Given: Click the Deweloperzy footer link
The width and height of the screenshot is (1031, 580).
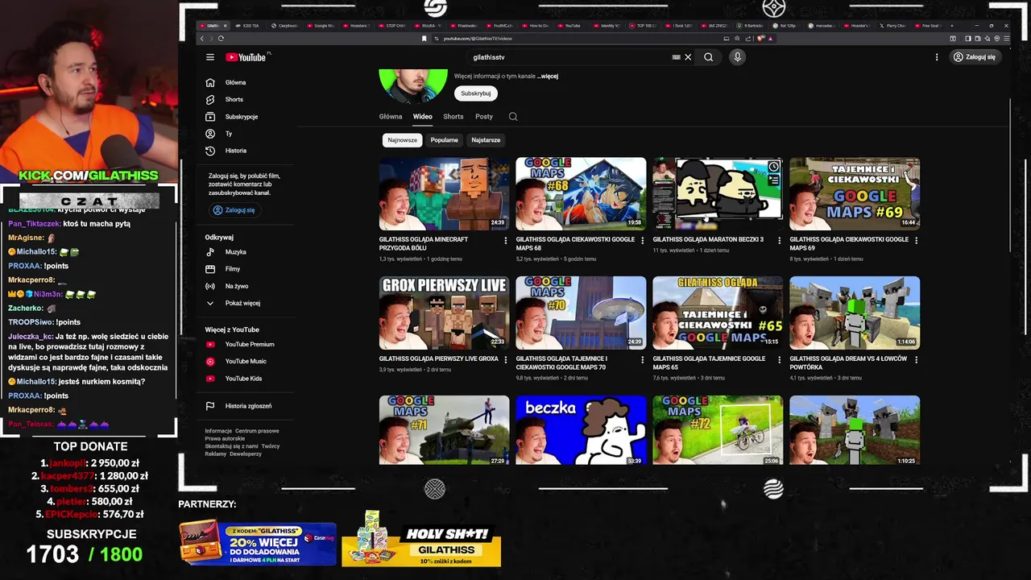Looking at the screenshot, I should [x=246, y=454].
